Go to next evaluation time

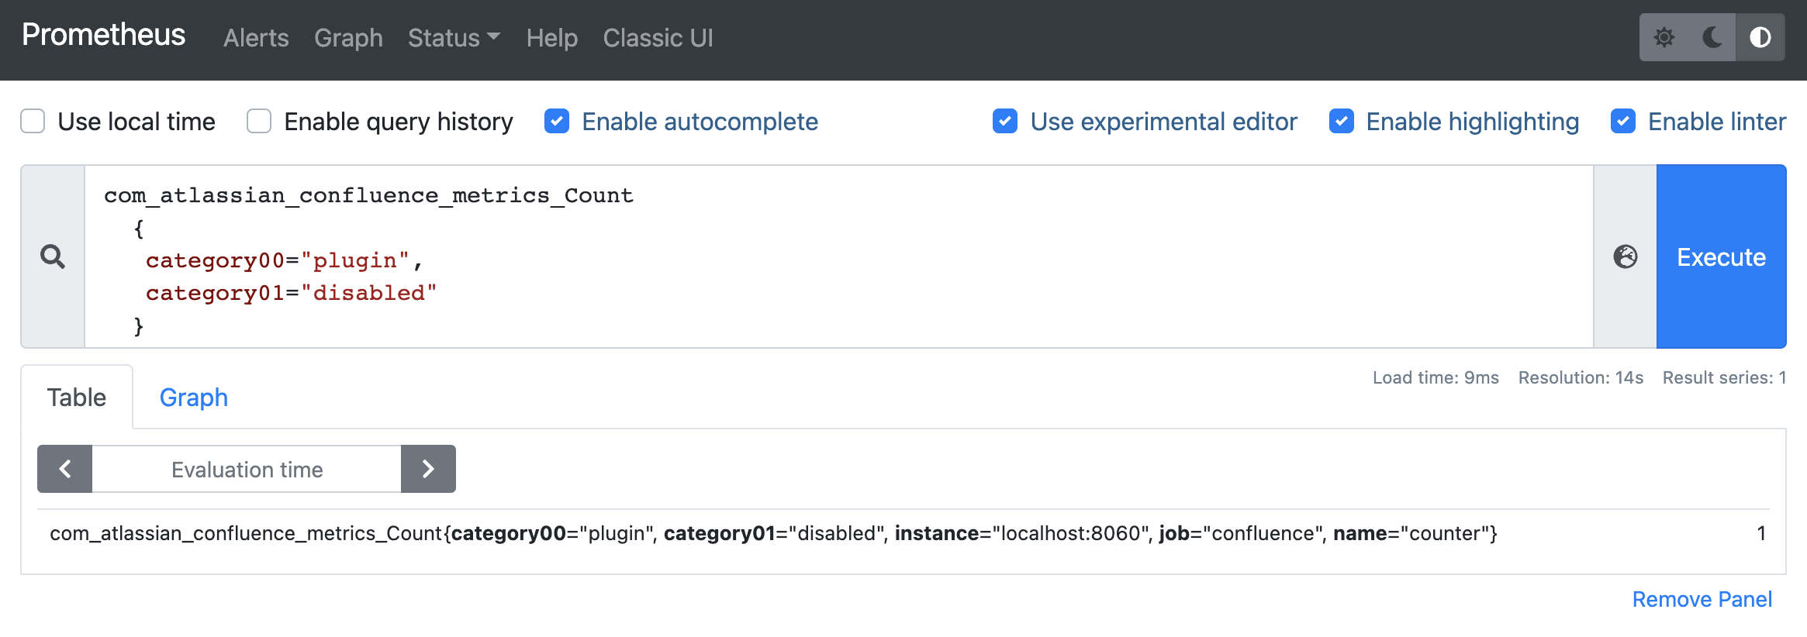pyautogui.click(x=428, y=469)
